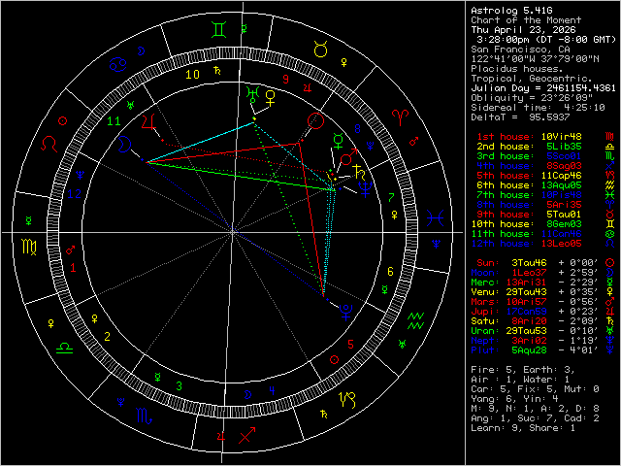Click the Libra scales glyph on the outer ring
The image size is (621, 466).
click(64, 348)
